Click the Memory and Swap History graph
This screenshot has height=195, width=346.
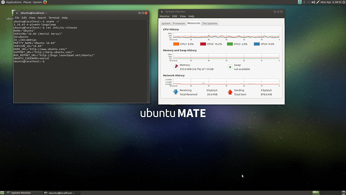point(226,57)
